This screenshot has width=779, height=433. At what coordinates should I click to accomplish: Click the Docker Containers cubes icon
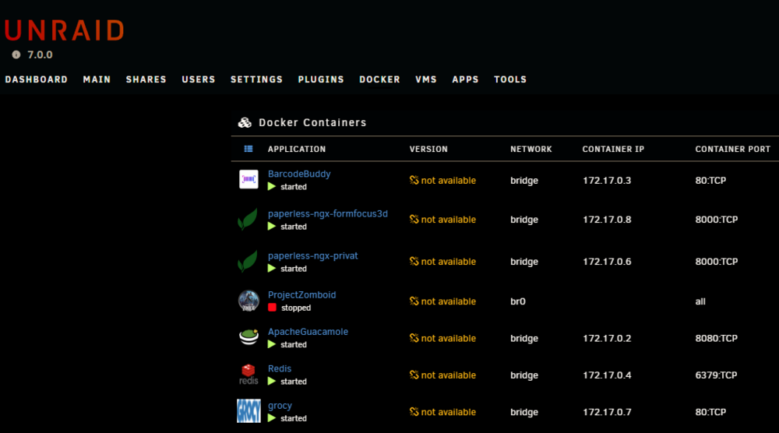point(245,122)
